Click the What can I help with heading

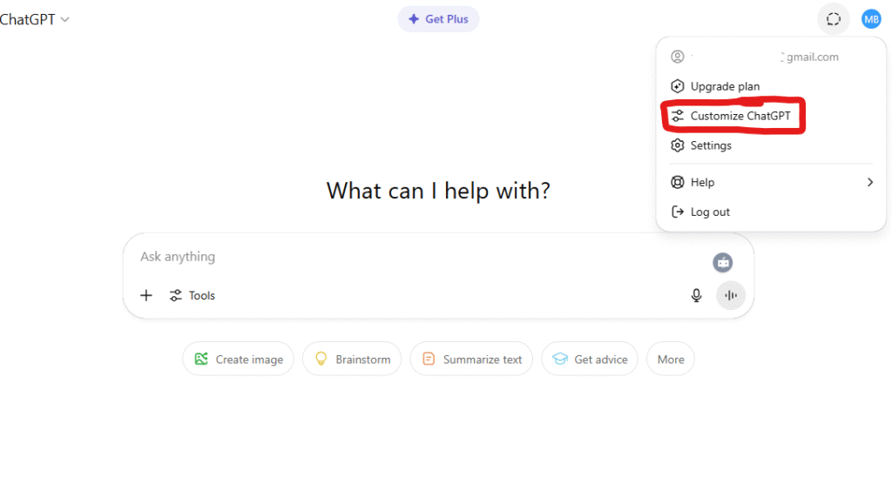click(438, 191)
